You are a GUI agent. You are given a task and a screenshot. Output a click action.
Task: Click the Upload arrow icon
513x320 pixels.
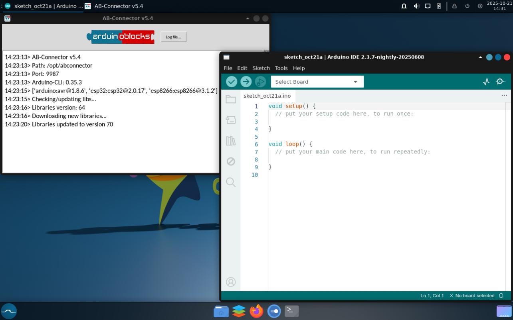(246, 82)
